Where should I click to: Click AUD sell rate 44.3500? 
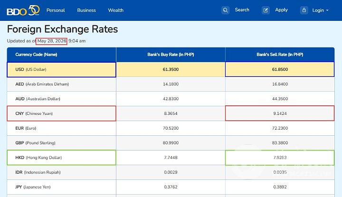pyautogui.click(x=280, y=99)
